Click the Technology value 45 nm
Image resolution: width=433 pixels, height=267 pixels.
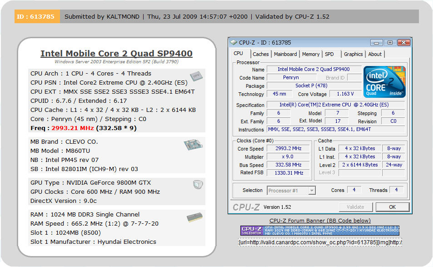coord(279,94)
